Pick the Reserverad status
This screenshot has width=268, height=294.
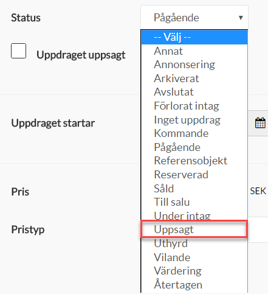pyautogui.click(x=194, y=175)
